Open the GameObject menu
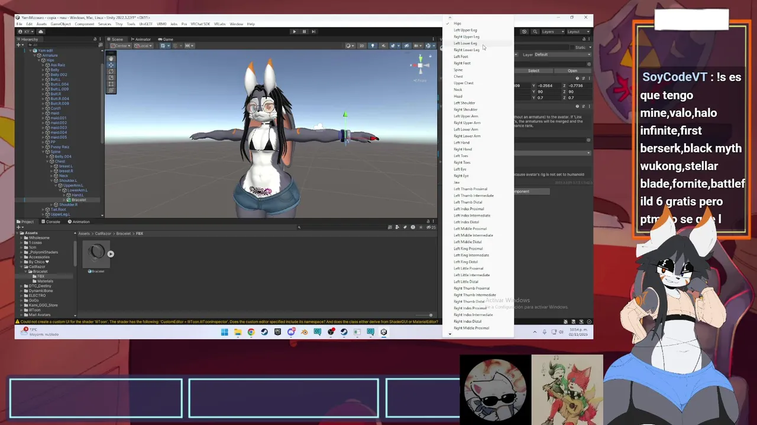 [60, 24]
